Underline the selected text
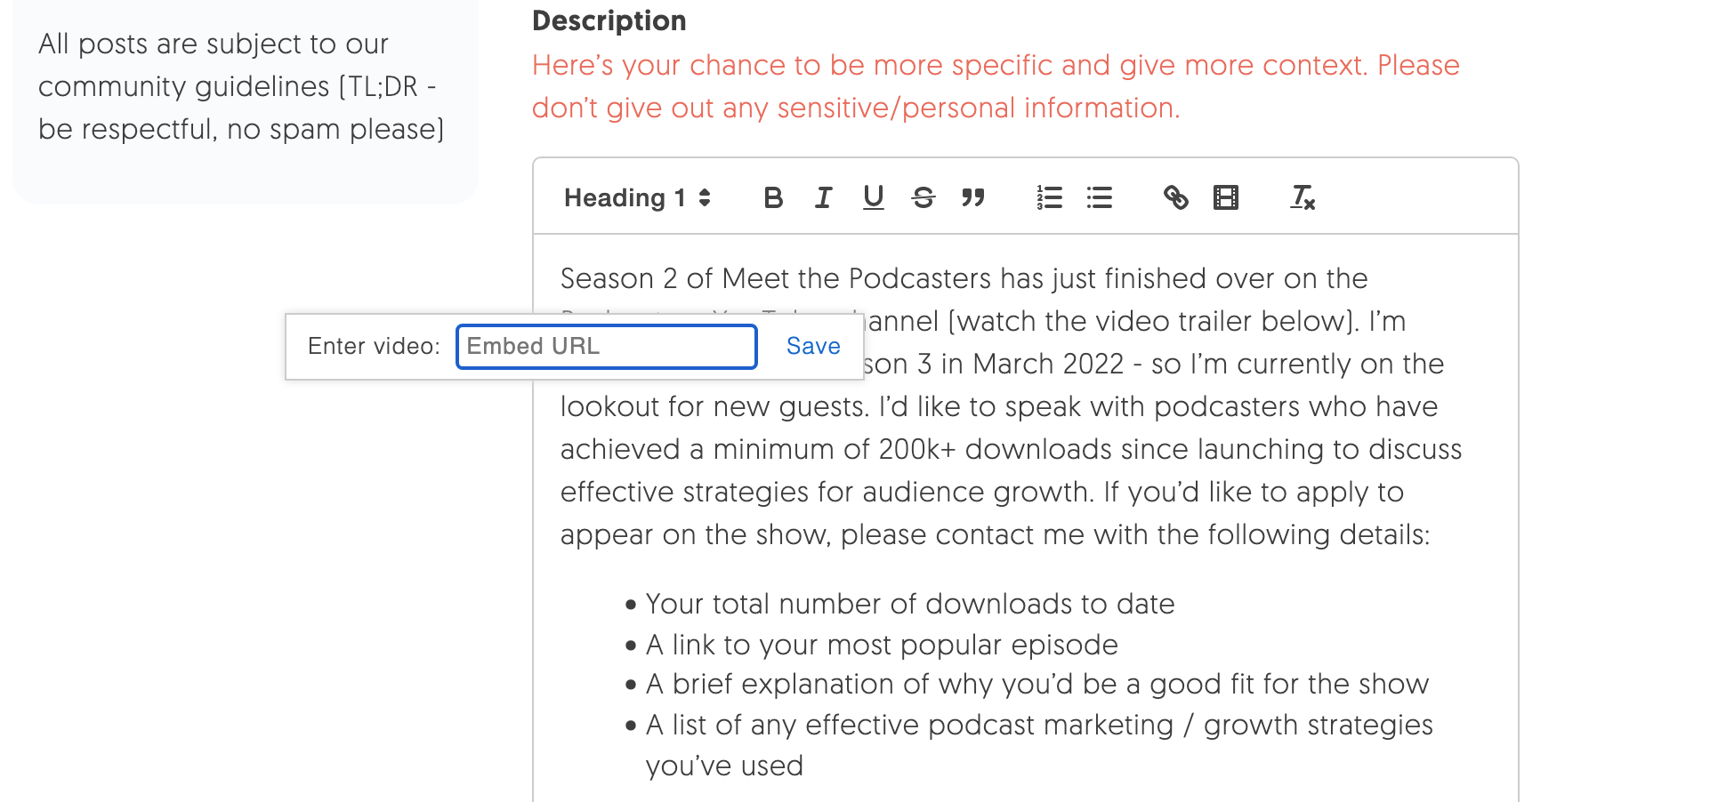Viewport: 1710px width, 802px height. 873,197
